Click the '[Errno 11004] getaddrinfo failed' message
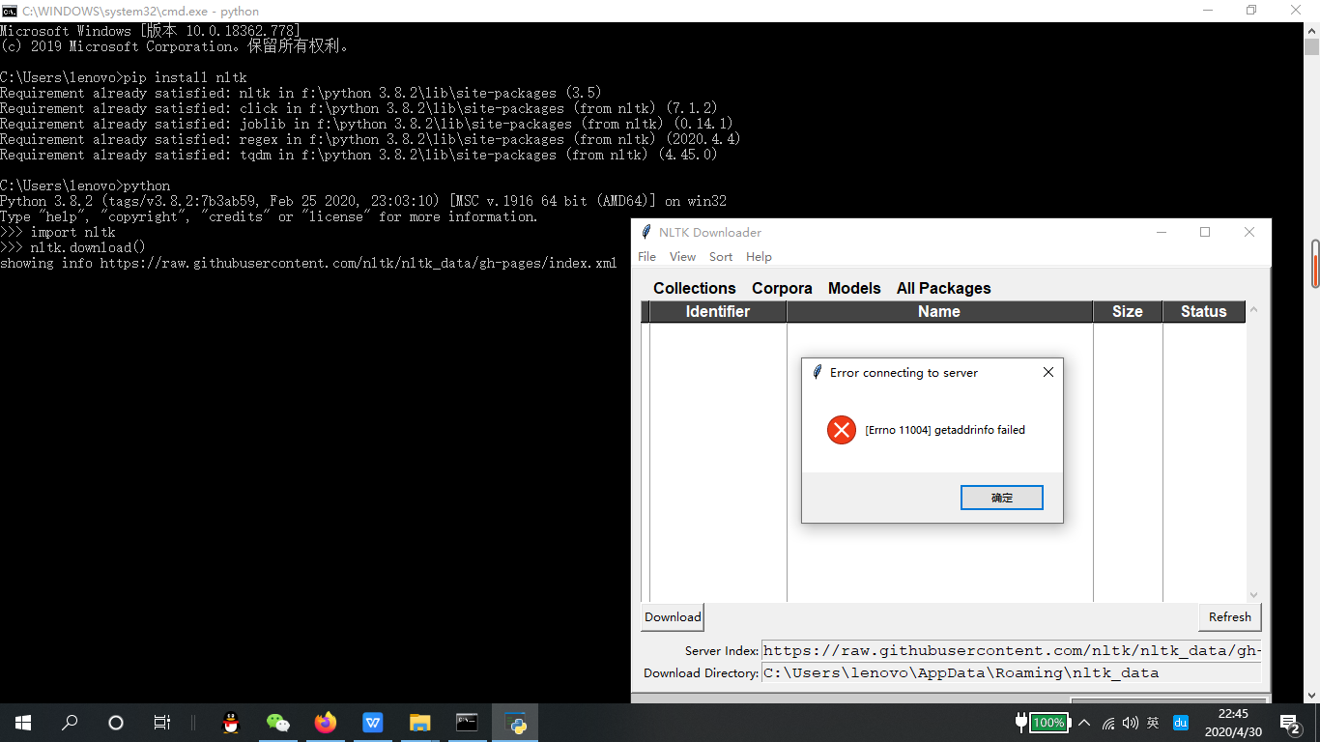 click(x=945, y=430)
